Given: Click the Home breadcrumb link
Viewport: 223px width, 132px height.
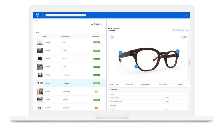Looking at the screenshot, I should [37, 21].
